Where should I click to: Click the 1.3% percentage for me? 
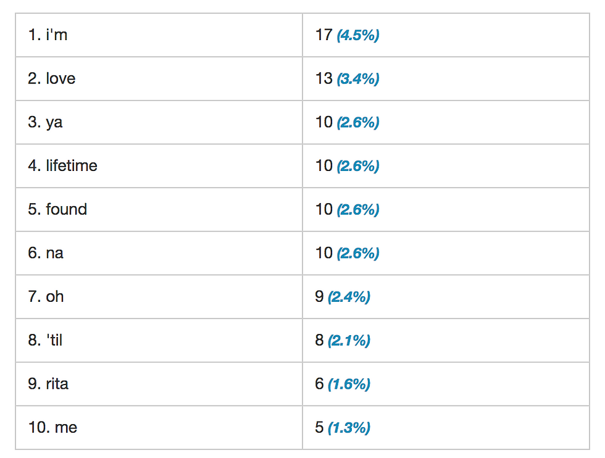[x=349, y=428]
